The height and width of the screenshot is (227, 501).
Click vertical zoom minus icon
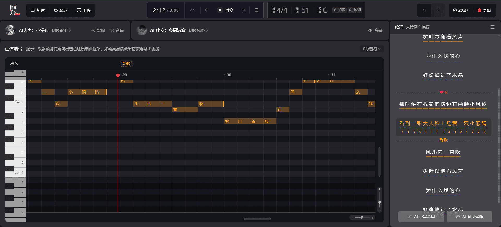click(x=380, y=210)
